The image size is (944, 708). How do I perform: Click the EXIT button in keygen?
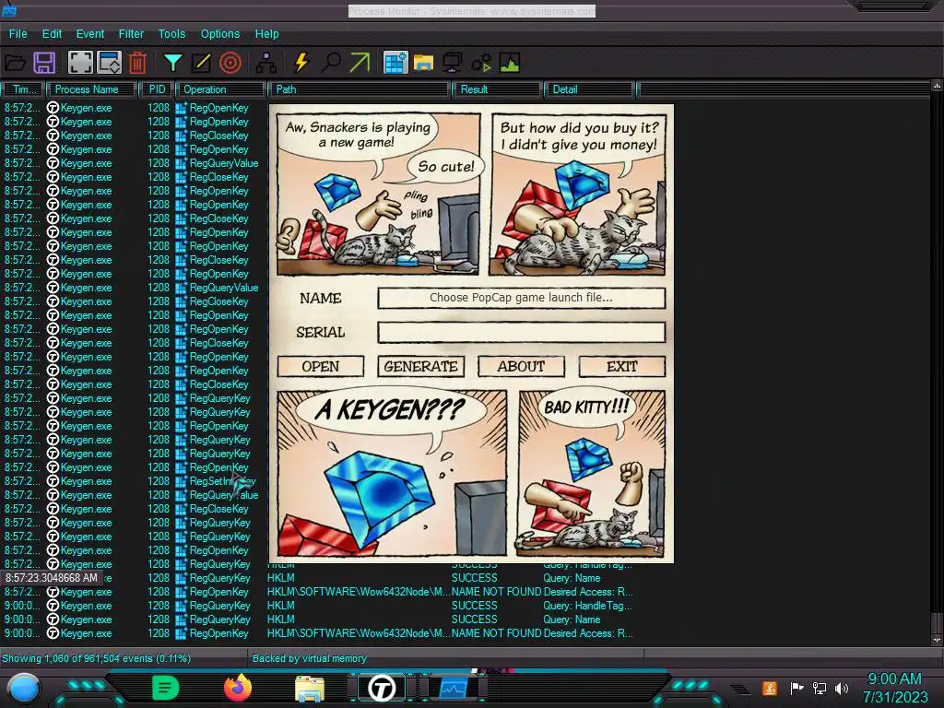[x=622, y=367]
